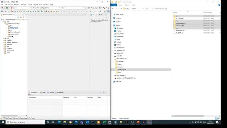Click Collapse All icon in Project Explorer
The image size is (227, 128).
(x=18, y=17)
